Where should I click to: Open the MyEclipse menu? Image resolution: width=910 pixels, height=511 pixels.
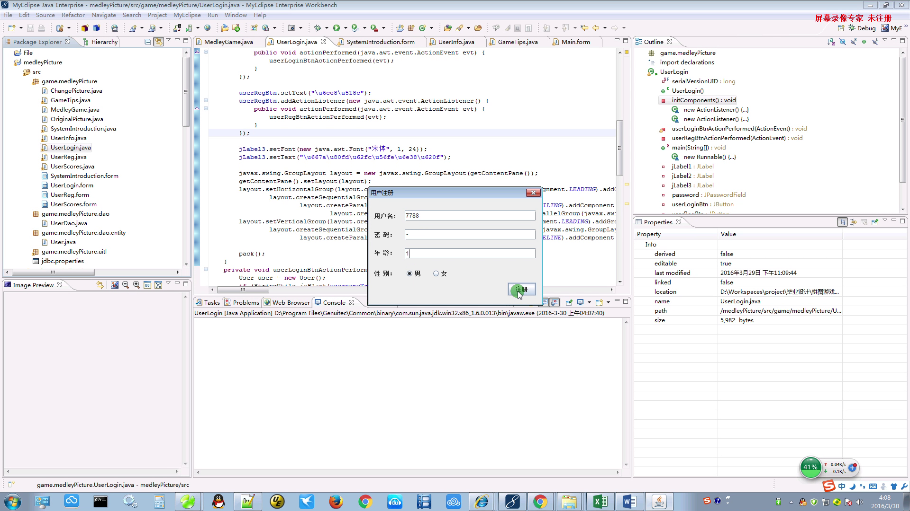187,15
